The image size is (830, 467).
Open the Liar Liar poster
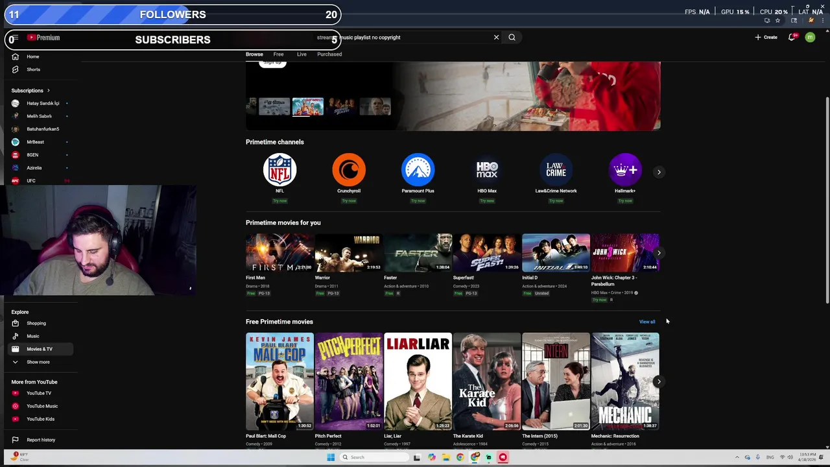(418, 381)
